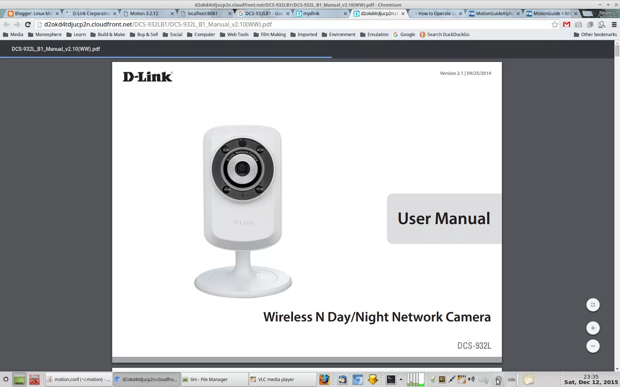Switch to the DCS-932LB1 Google tab

coord(263,14)
